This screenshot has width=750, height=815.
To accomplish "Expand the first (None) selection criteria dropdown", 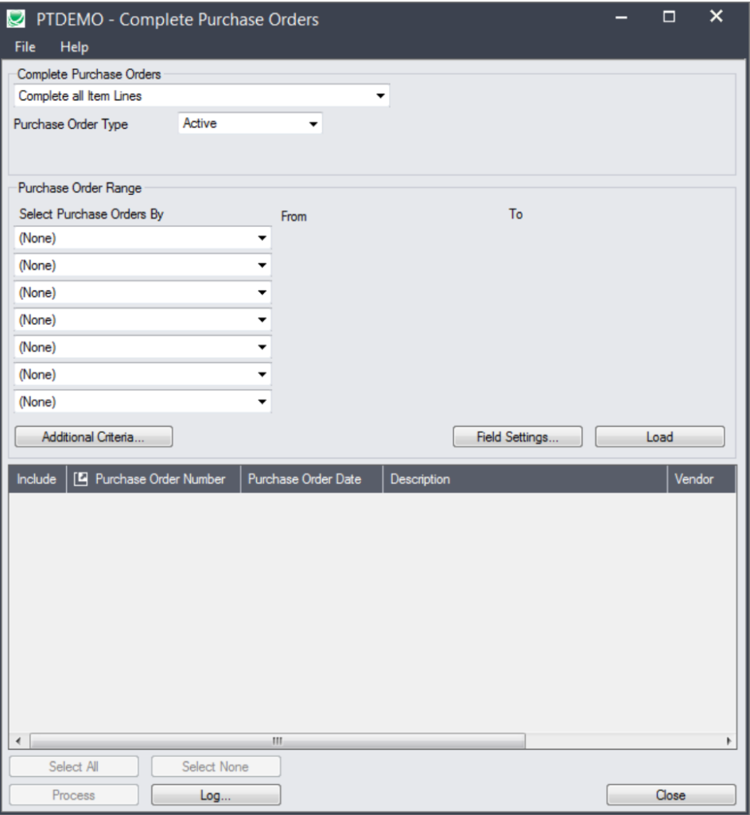I will [x=262, y=238].
